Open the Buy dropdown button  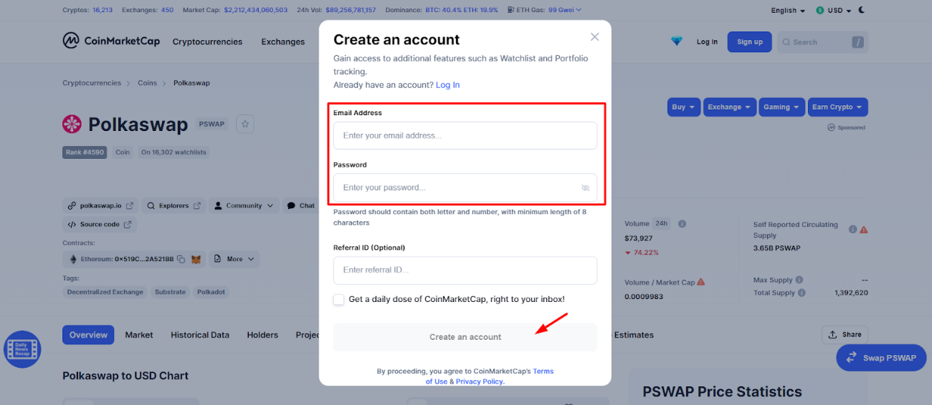click(x=684, y=107)
